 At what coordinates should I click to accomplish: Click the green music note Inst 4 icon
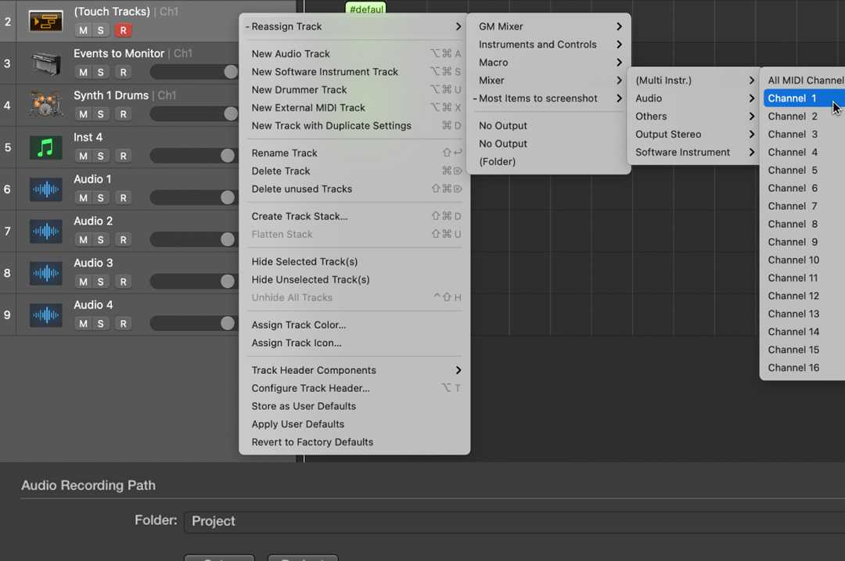(x=45, y=147)
